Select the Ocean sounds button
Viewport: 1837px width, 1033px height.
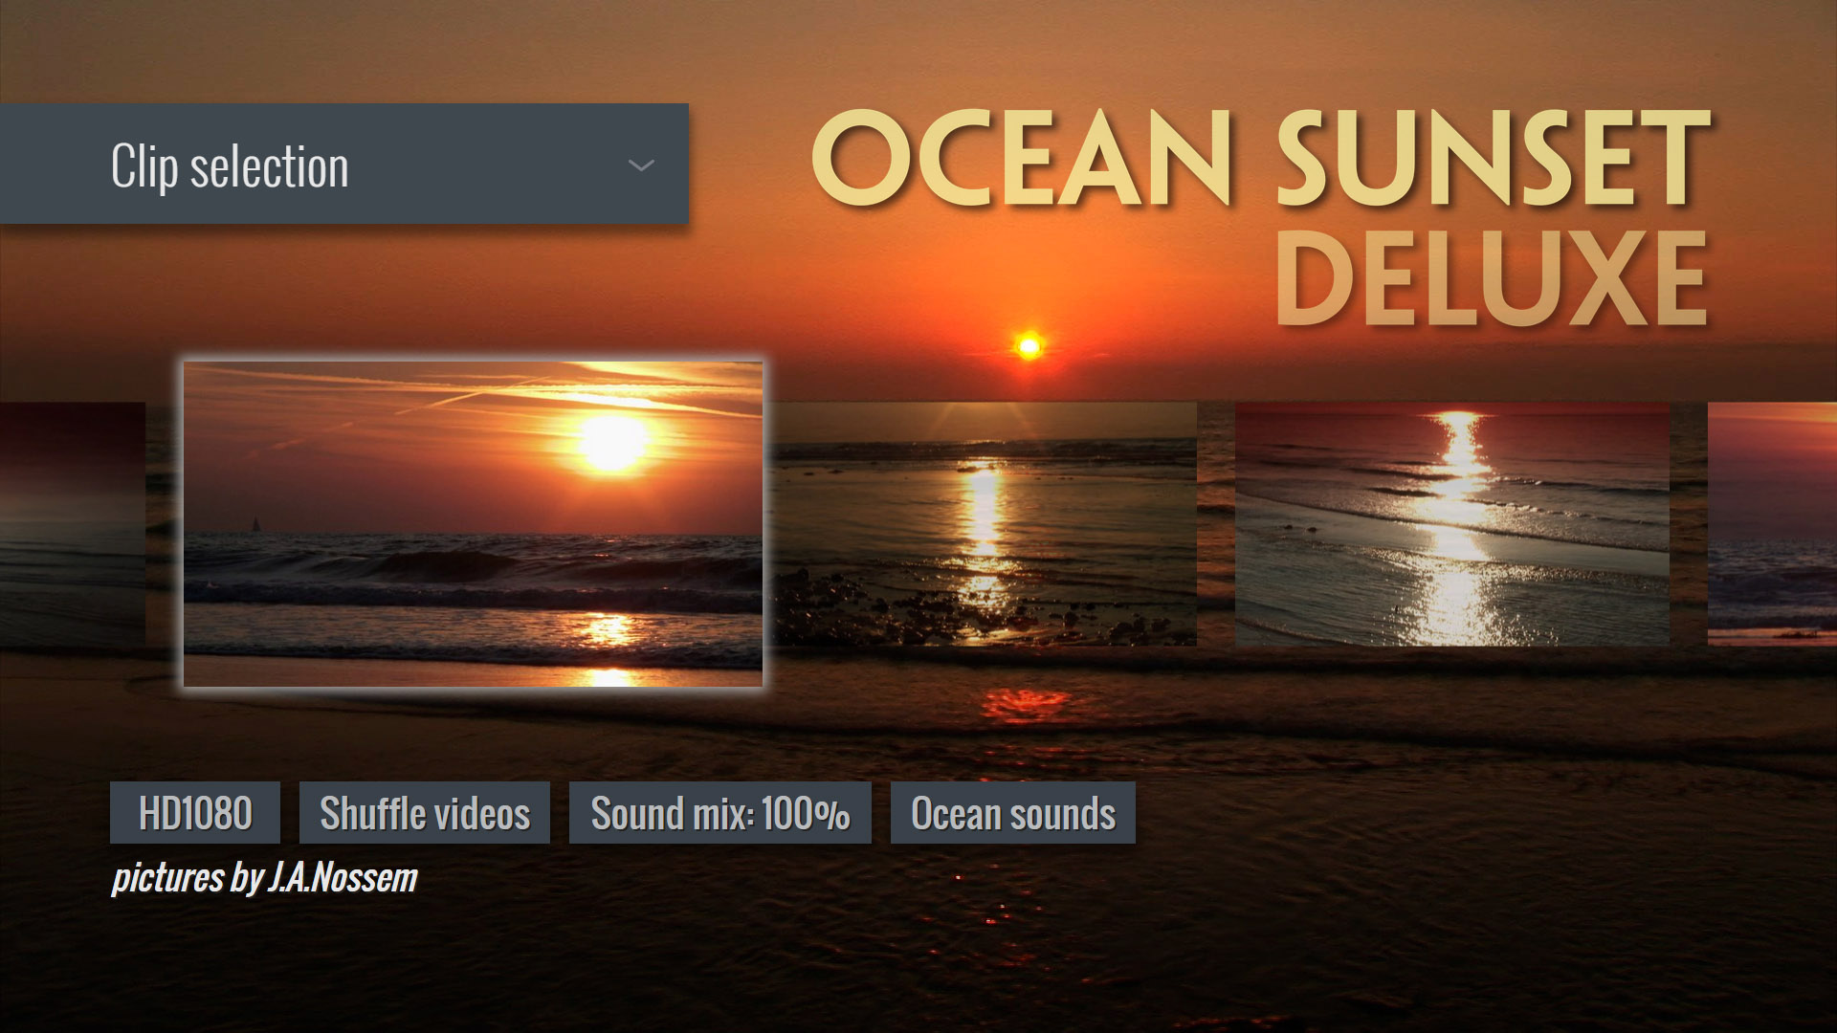(x=1013, y=813)
